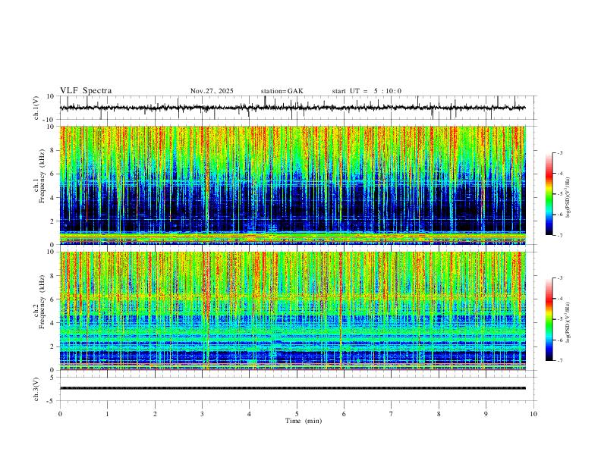Click the ch.2 "Frequency (kHz)" axis label

[42, 302]
